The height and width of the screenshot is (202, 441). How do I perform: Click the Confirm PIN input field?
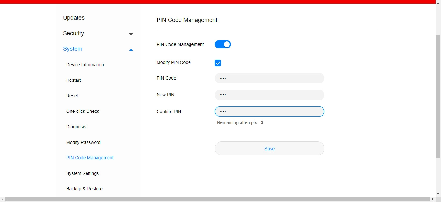pos(269,112)
